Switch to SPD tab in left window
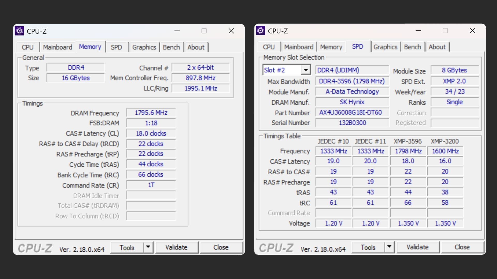 pyautogui.click(x=116, y=47)
